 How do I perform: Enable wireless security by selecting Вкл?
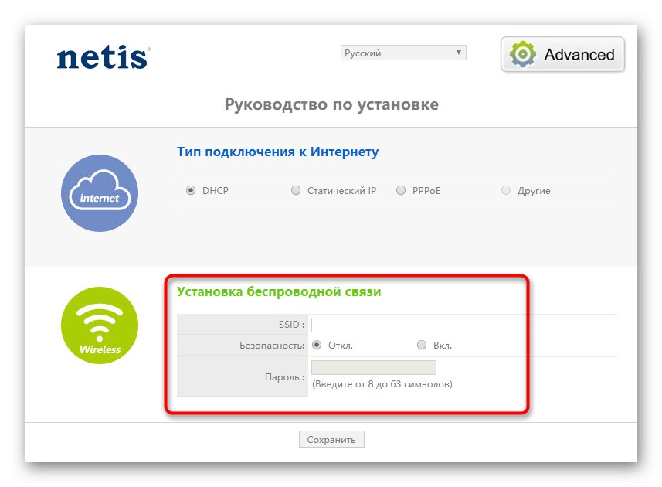(422, 345)
